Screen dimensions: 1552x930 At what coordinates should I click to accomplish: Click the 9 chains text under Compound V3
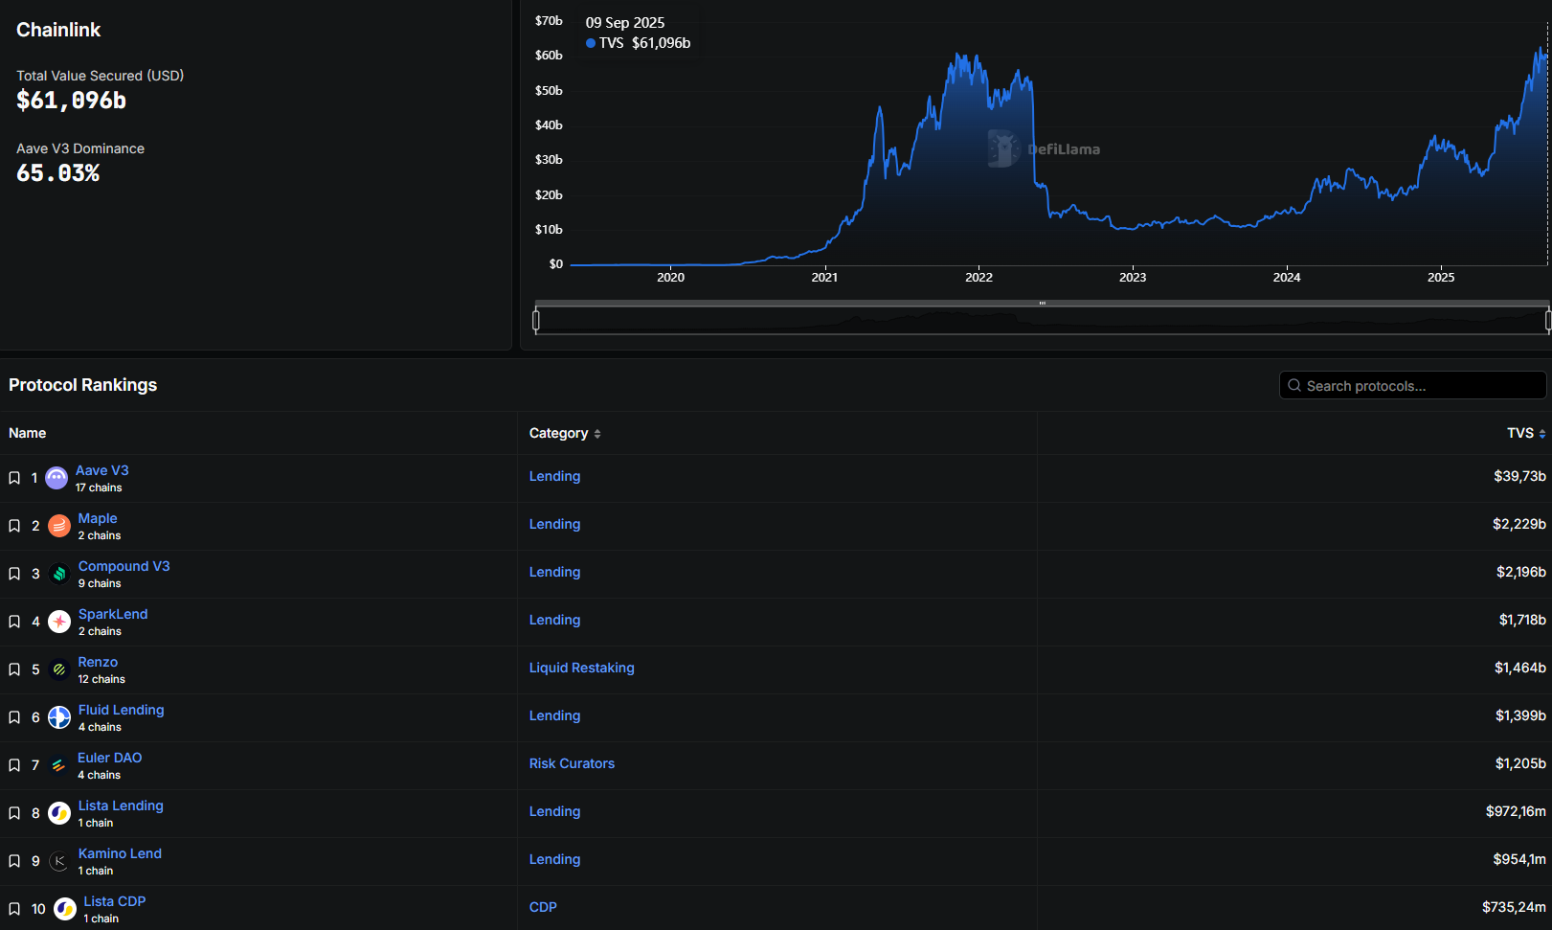pos(100,583)
